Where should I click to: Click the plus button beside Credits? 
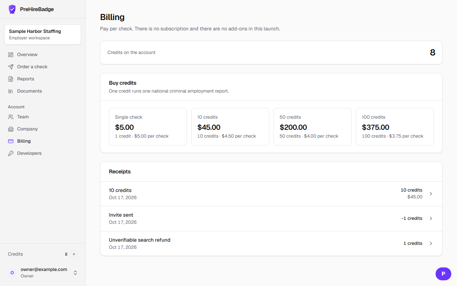(x=74, y=254)
